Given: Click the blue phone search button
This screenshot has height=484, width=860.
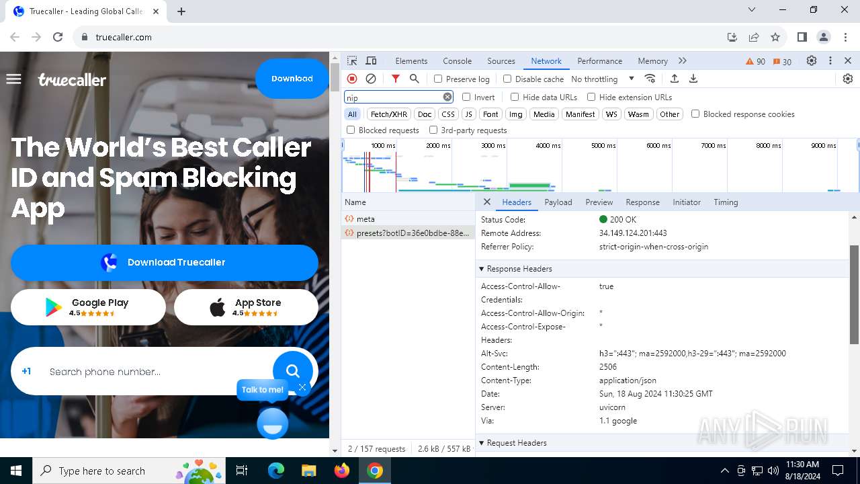Looking at the screenshot, I should pos(292,370).
